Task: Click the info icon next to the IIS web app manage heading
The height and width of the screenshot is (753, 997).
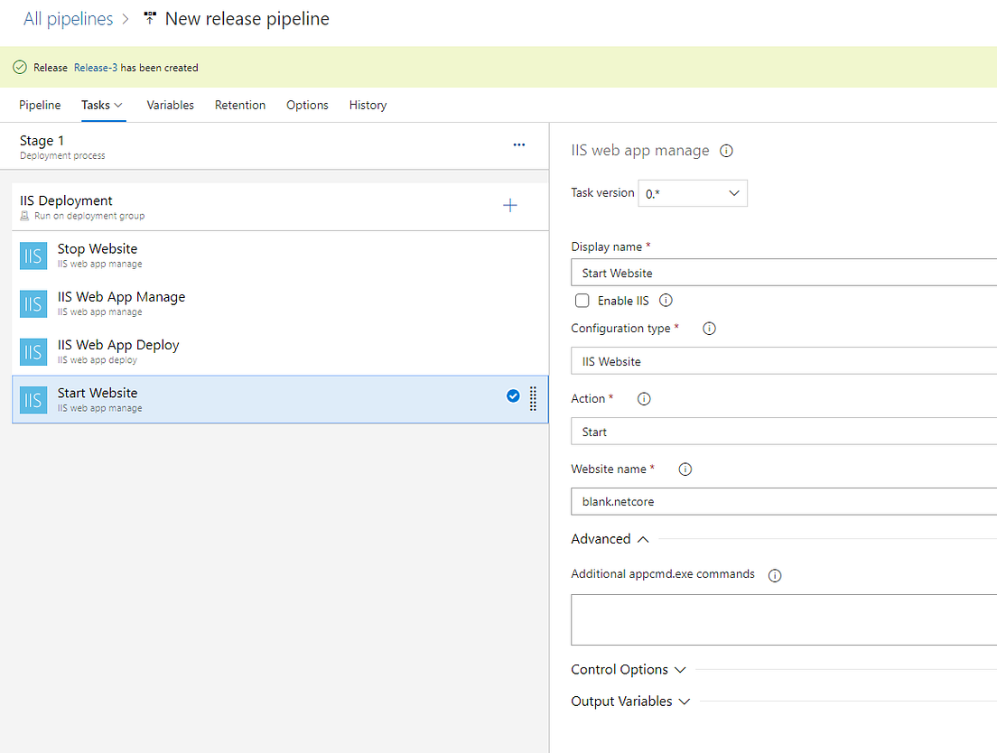Action: [x=726, y=151]
